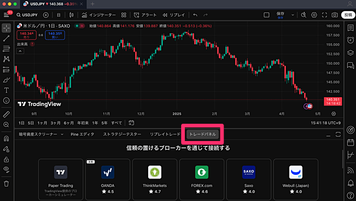Open the hamburger main menu
Image resolution: width=356 pixels, height=201 pixels.
click(6, 15)
